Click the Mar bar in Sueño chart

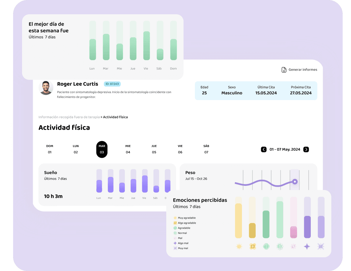tap(111, 185)
